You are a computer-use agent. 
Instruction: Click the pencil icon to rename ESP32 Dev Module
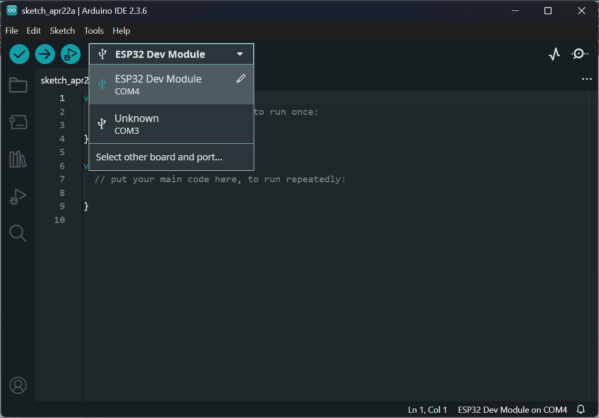[241, 78]
